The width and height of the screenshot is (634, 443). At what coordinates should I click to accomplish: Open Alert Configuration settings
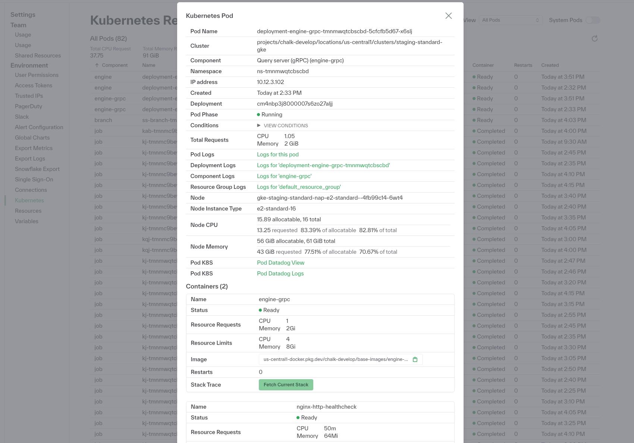click(39, 127)
